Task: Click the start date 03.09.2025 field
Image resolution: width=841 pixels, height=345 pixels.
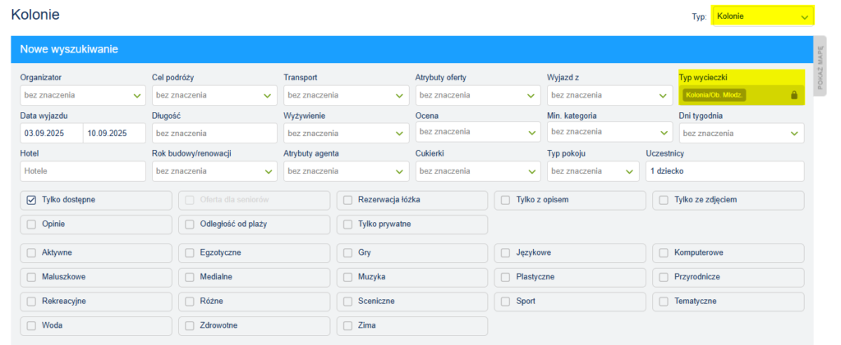Action: (x=51, y=133)
